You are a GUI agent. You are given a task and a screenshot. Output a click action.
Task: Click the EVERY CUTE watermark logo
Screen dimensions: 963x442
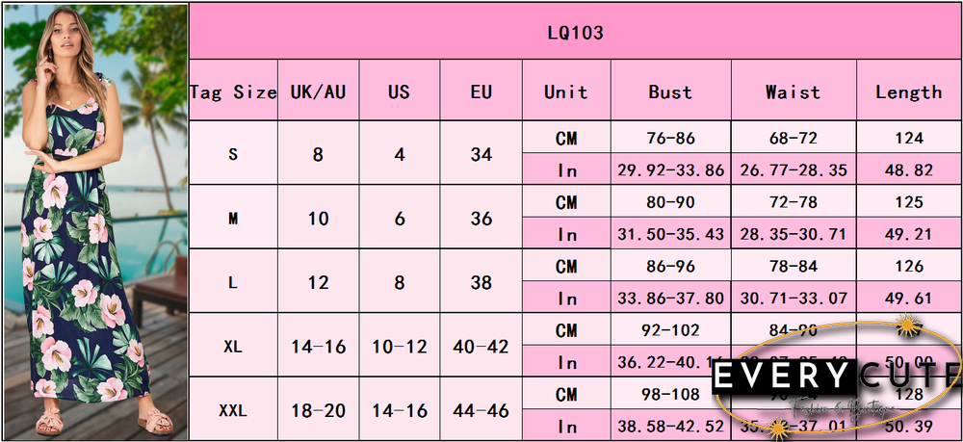836,377
